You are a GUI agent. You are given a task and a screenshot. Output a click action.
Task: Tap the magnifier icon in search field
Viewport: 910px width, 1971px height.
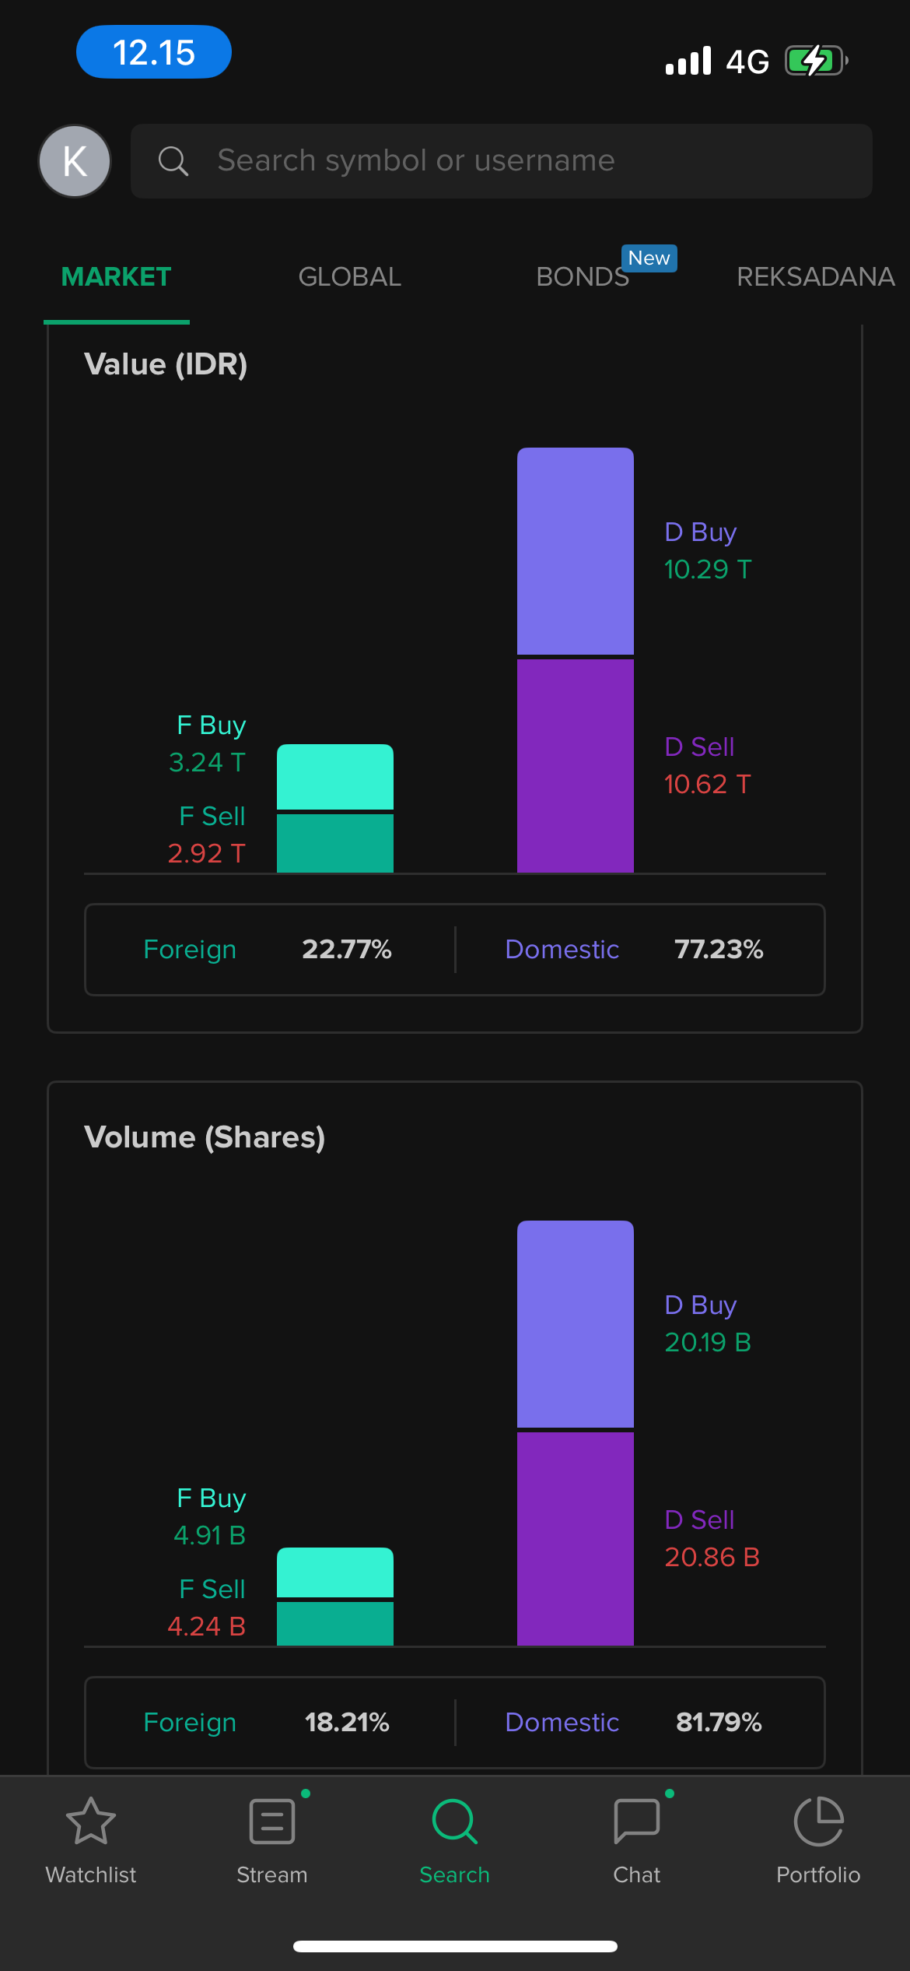173,161
